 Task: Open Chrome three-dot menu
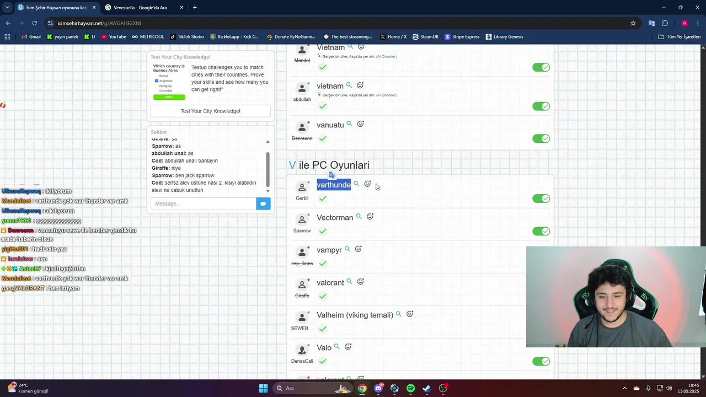pyautogui.click(x=697, y=23)
